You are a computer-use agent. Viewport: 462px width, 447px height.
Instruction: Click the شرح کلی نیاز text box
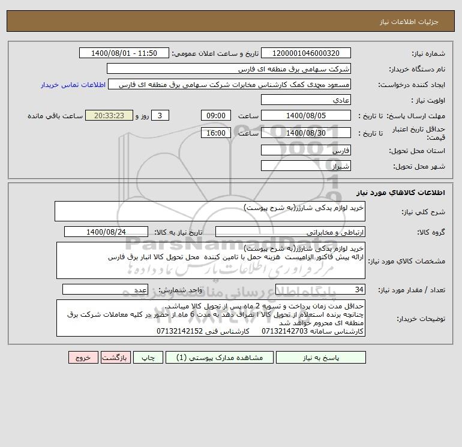tap(210, 211)
